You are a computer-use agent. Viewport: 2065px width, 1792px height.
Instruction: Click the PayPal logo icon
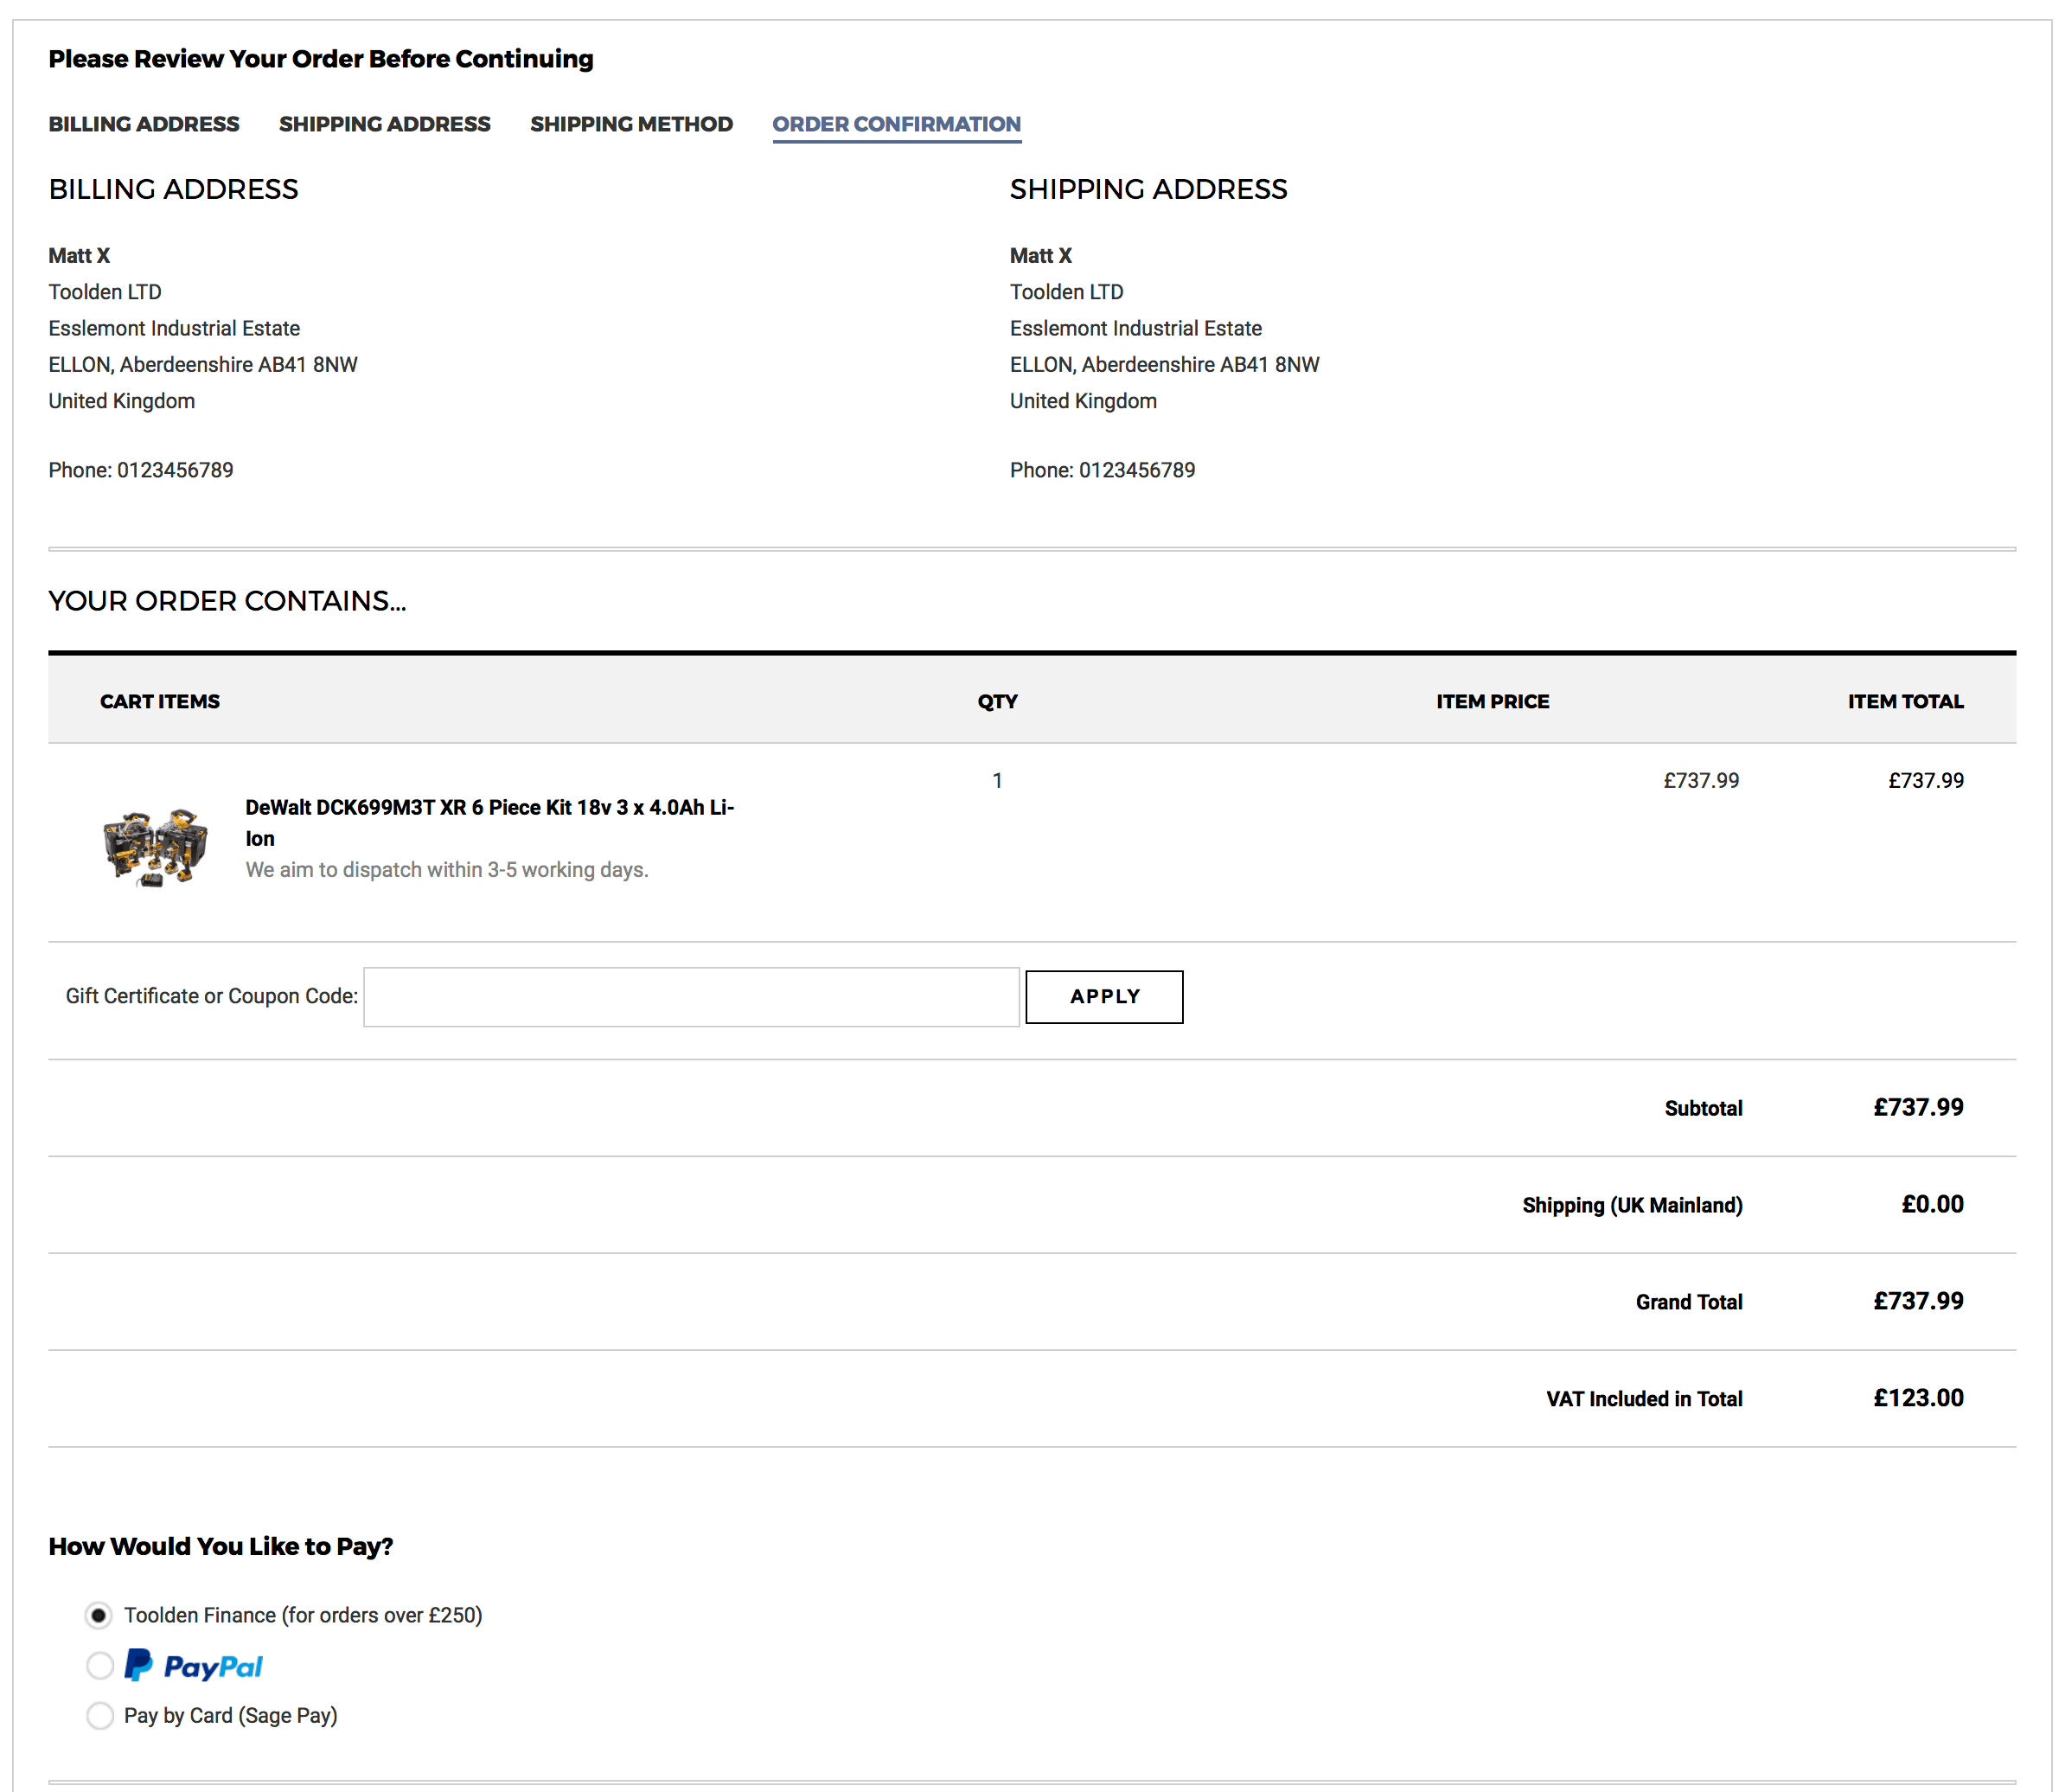pyautogui.click(x=194, y=1666)
